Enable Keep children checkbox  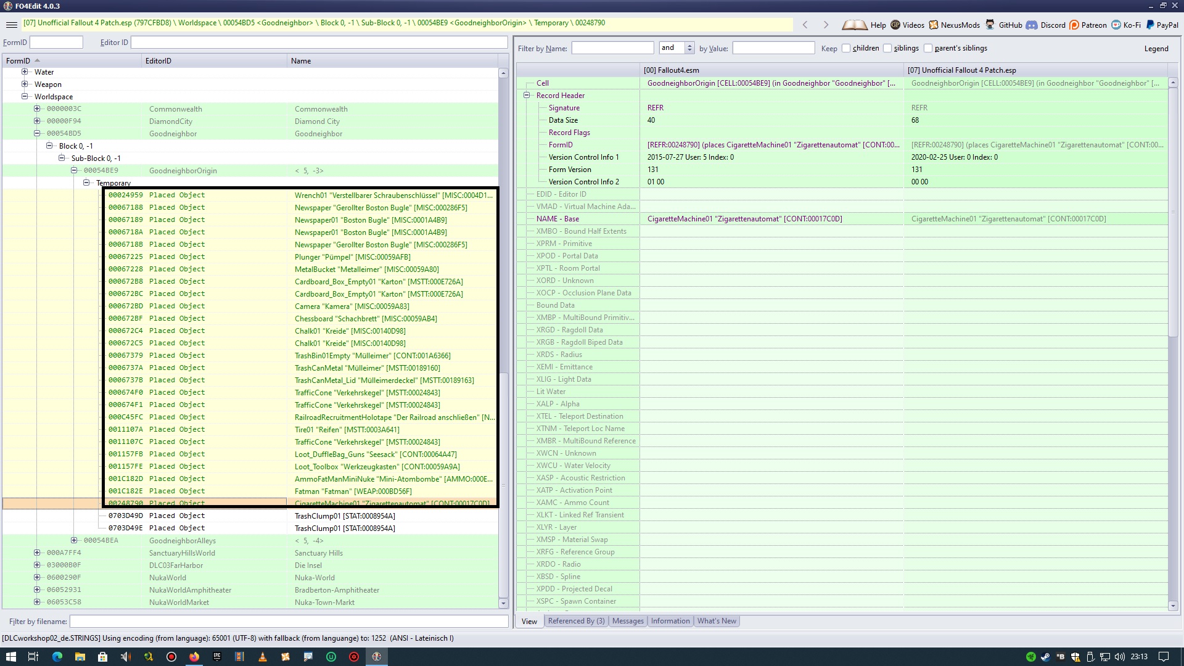846,48
